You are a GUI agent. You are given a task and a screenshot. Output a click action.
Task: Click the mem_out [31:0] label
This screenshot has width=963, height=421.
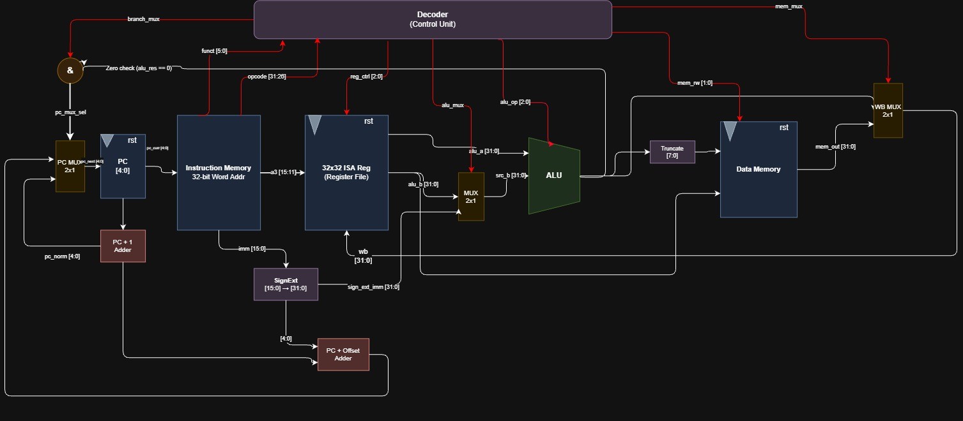pyautogui.click(x=835, y=147)
